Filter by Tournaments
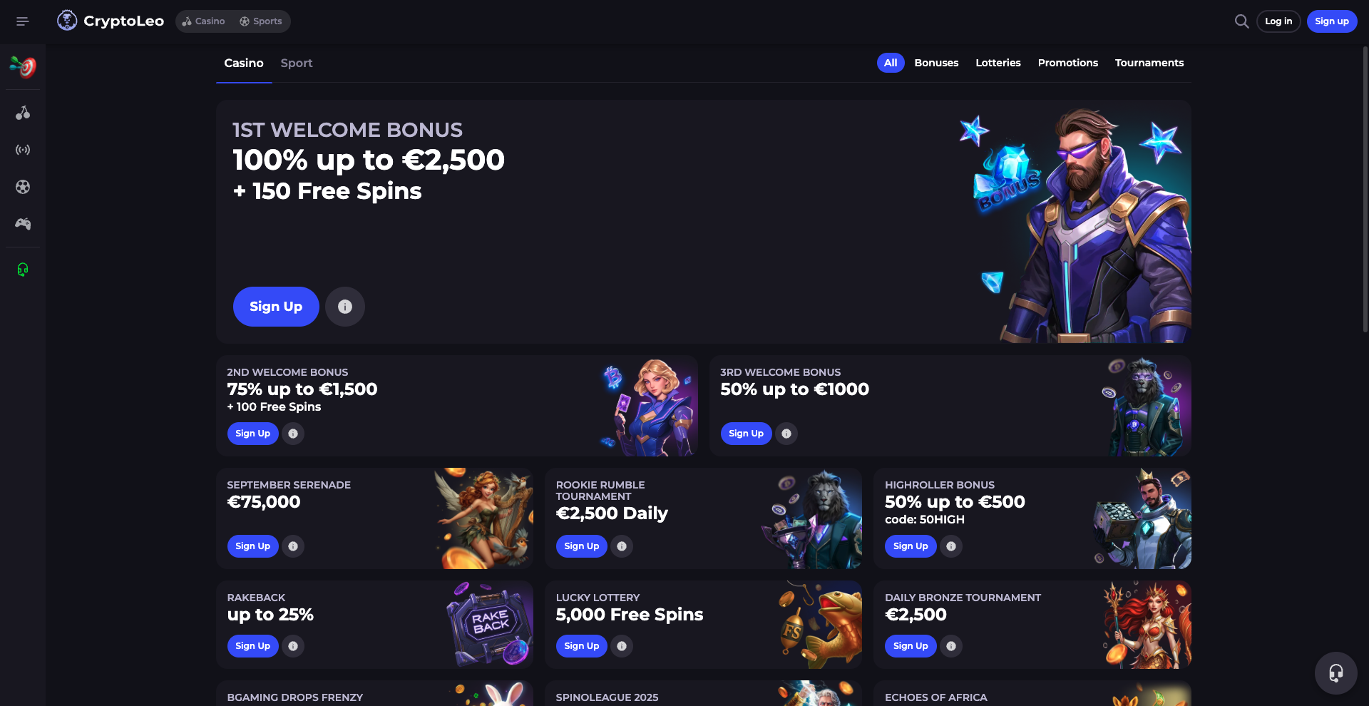Screen dimensions: 1369x706 click(x=1149, y=63)
